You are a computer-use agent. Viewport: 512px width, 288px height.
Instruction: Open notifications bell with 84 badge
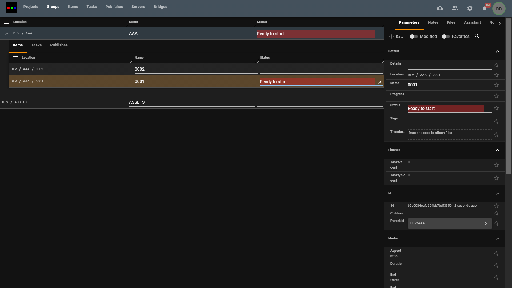pyautogui.click(x=485, y=9)
